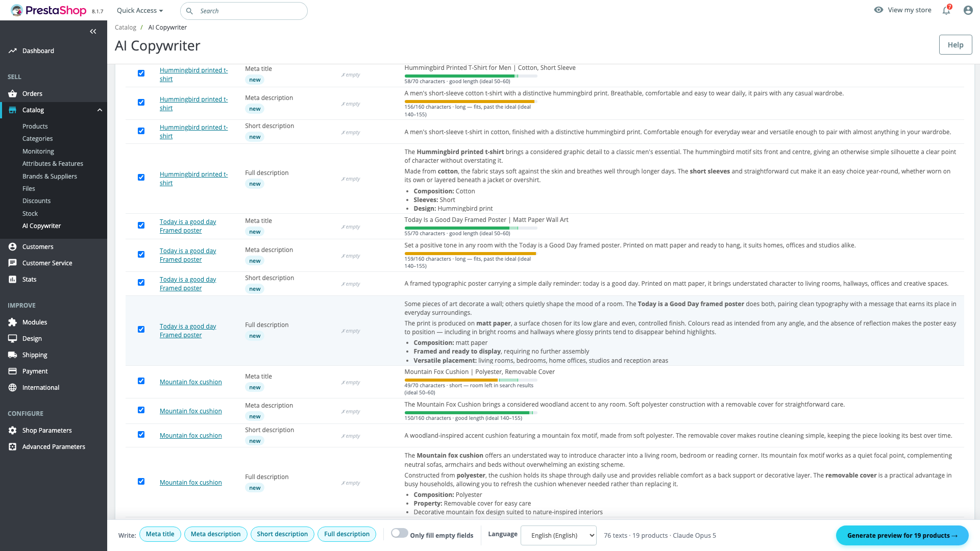Click the Design monitor icon
Screen dimensions: 980x551
coord(13,339)
